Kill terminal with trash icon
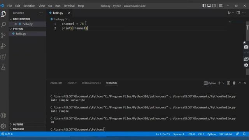Image resolution: width=249 pixels, height=140 pixels. tap(234, 83)
